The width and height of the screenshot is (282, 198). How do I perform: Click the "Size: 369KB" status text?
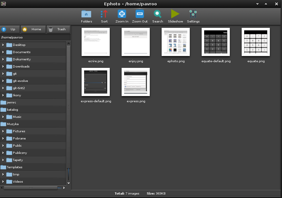pos(156,194)
